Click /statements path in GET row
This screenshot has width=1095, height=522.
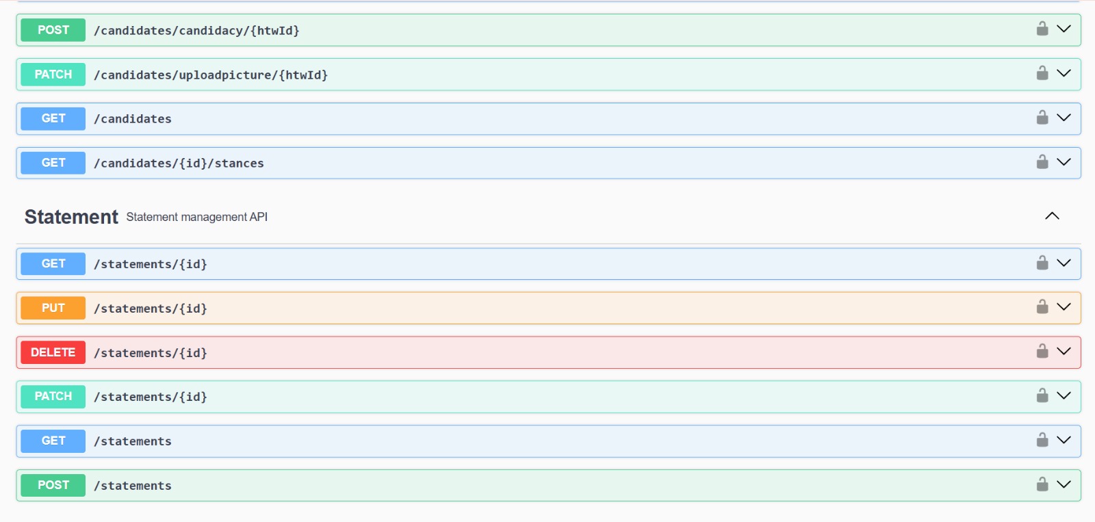(x=133, y=441)
